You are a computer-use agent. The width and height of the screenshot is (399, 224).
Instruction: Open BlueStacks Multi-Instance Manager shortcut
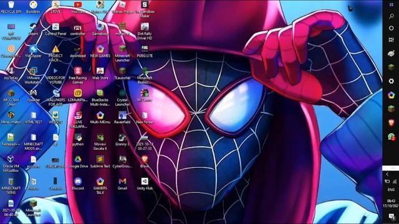100,98
